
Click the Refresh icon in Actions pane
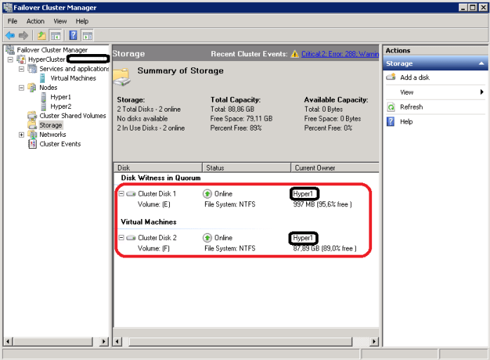[391, 107]
